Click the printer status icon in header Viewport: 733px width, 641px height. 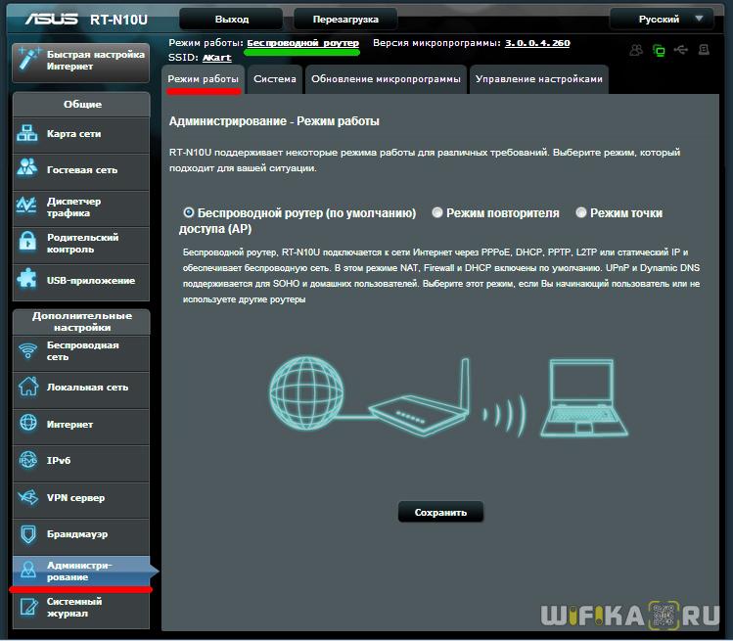[x=704, y=50]
